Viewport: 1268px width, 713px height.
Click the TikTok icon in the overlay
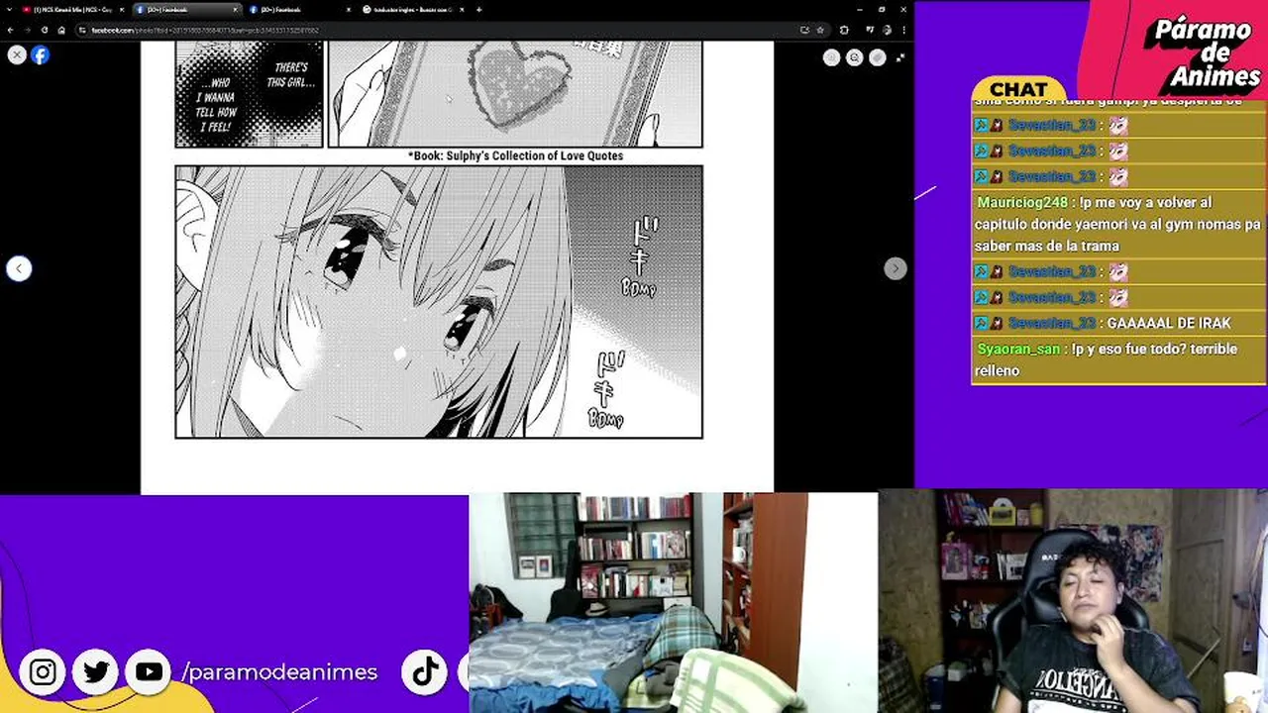pyautogui.click(x=425, y=672)
